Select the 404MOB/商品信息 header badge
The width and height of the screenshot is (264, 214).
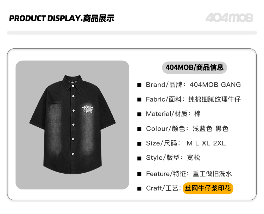[x=194, y=67]
